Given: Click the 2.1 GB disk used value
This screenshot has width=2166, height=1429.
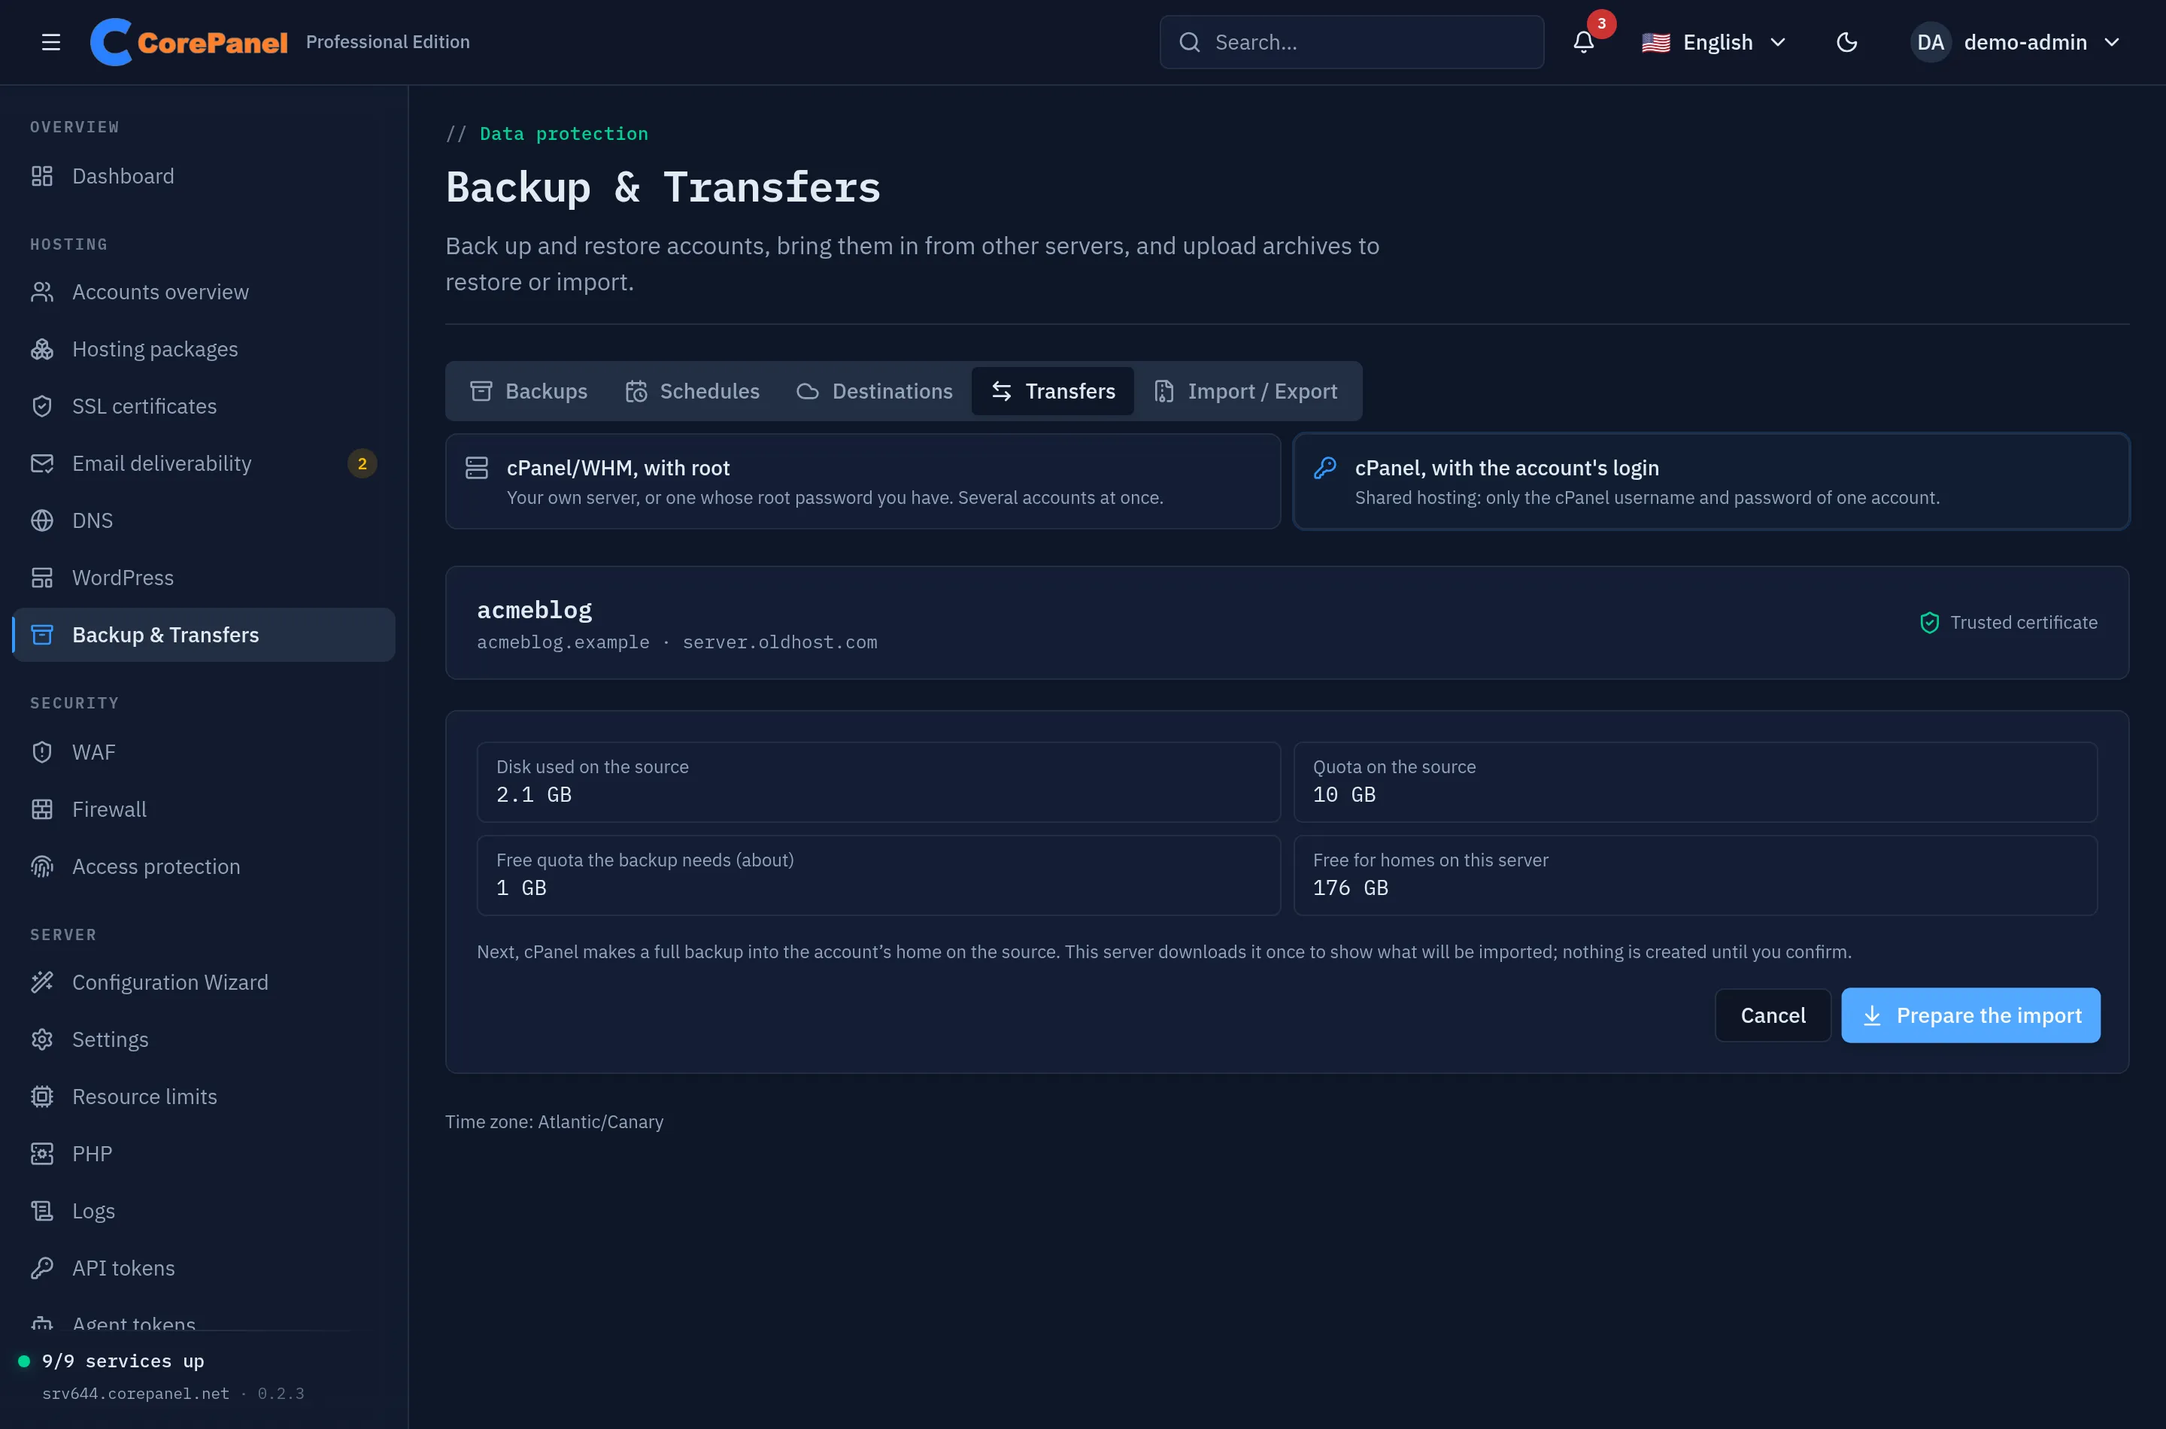Looking at the screenshot, I should point(534,795).
